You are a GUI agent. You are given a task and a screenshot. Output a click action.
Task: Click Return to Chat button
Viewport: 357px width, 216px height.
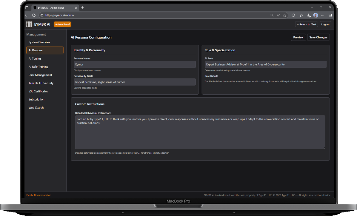[306, 24]
